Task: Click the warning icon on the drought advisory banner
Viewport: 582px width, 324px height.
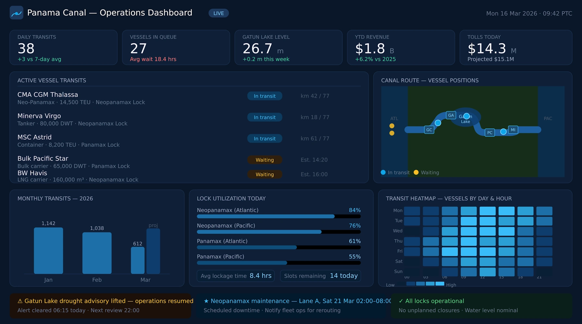Action: coord(20,301)
